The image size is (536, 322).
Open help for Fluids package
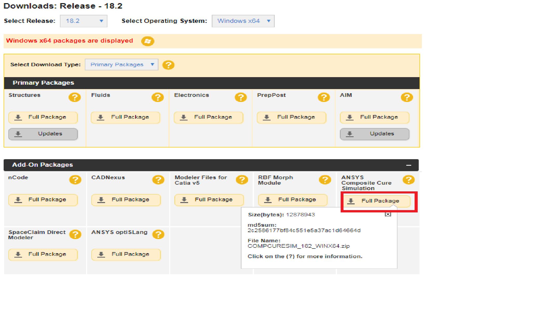point(158,97)
